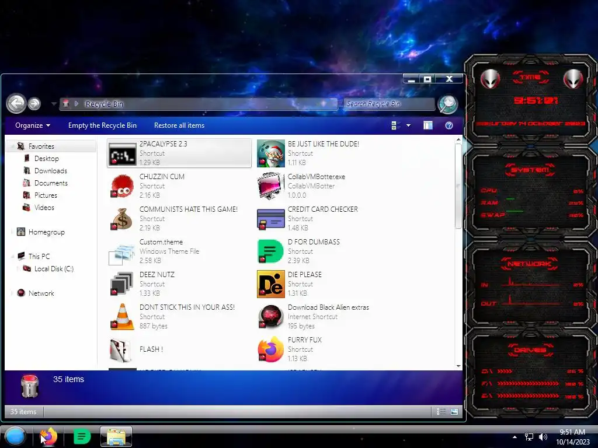This screenshot has width=598, height=448.
Task: Click the TIME gadget panel
Action: tap(531, 100)
